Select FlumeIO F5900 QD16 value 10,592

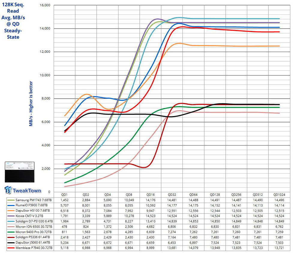150,205
